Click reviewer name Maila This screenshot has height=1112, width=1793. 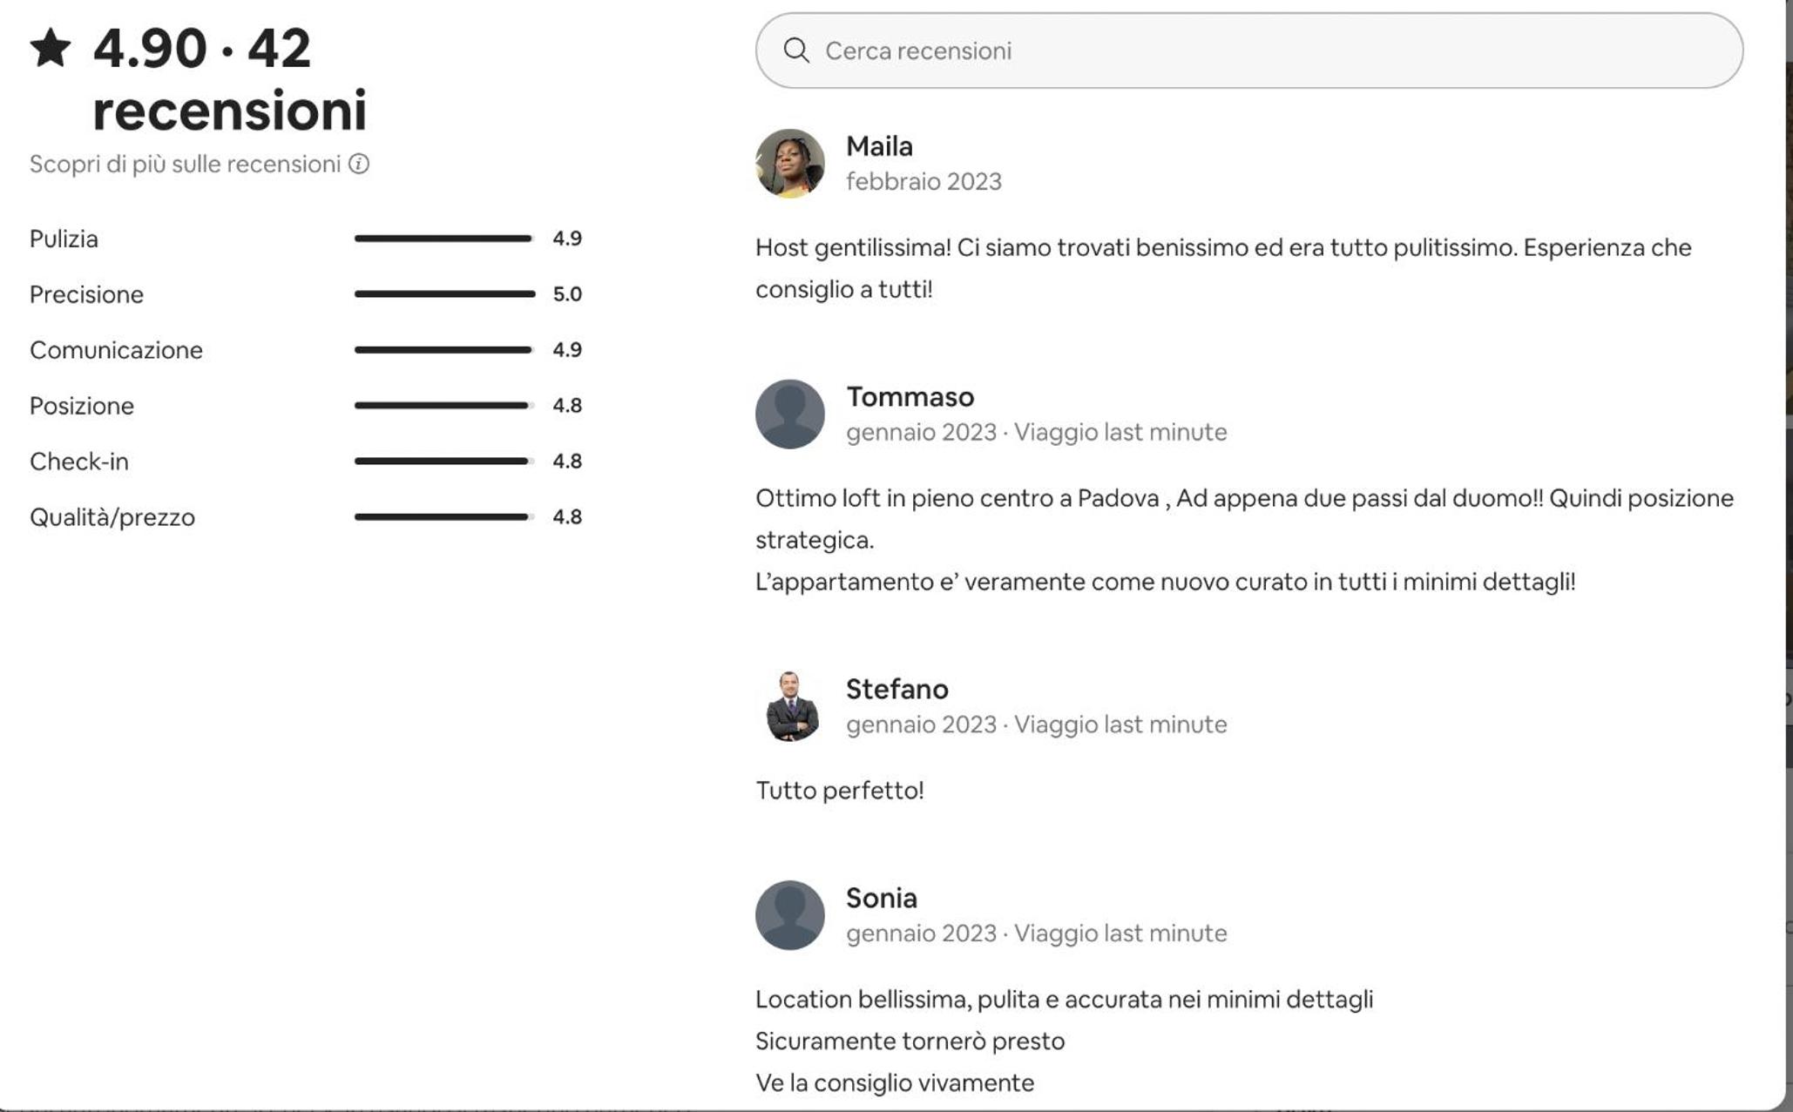coord(879,146)
